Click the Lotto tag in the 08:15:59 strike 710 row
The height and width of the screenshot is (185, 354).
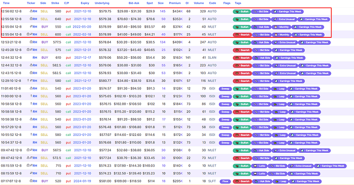[259, 174]
